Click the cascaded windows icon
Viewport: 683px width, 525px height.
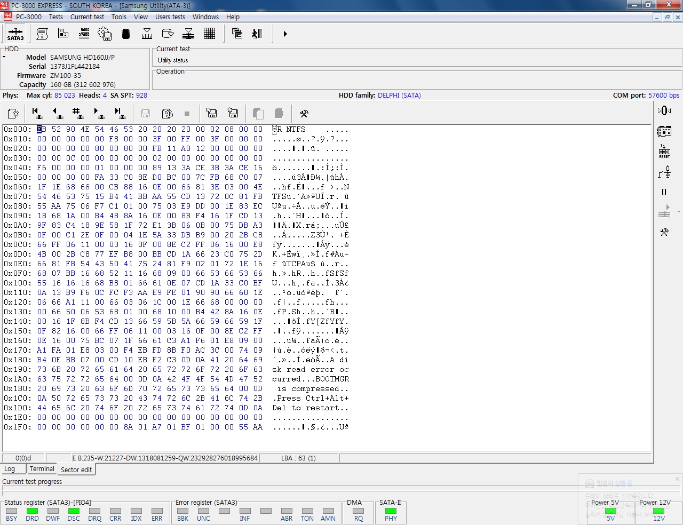coord(237,34)
